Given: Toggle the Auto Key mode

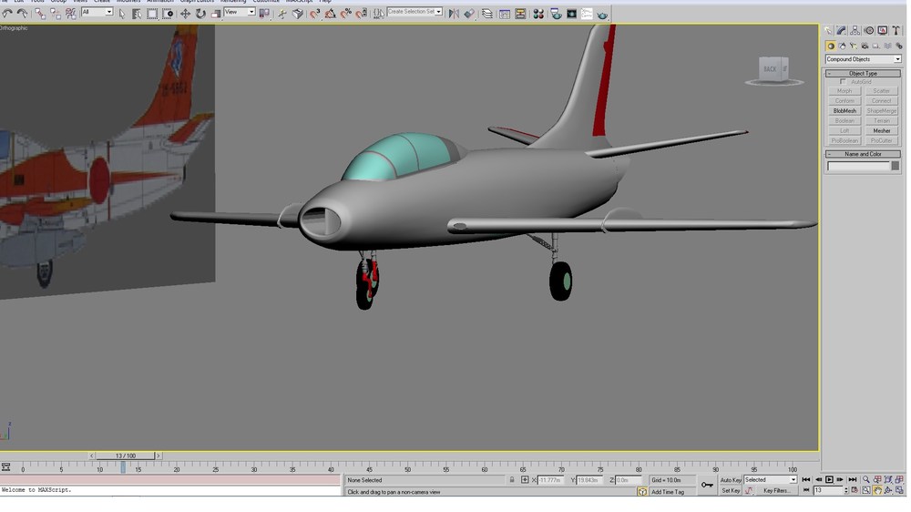Looking at the screenshot, I should (731, 480).
